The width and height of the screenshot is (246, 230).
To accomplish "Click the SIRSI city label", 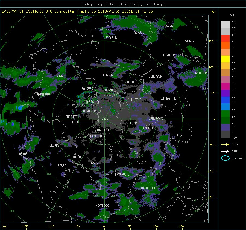I will pos(62,166).
